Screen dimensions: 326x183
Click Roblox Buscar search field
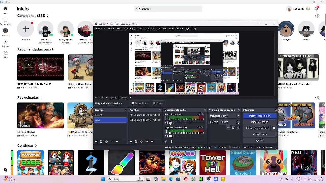pyautogui.click(x=168, y=9)
